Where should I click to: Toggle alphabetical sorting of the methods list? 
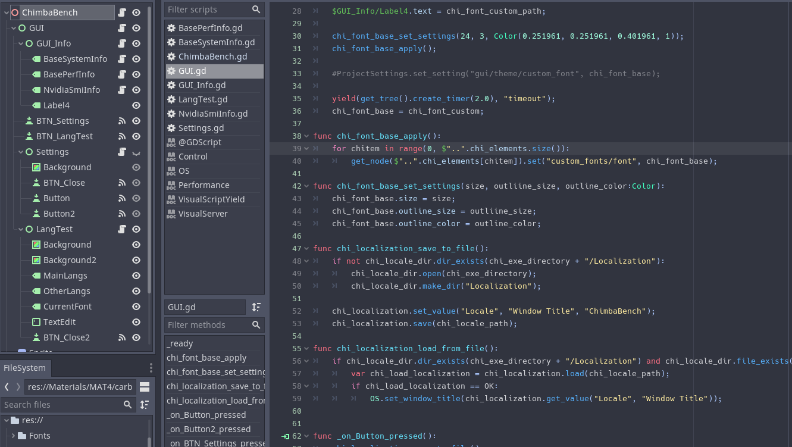(256, 307)
